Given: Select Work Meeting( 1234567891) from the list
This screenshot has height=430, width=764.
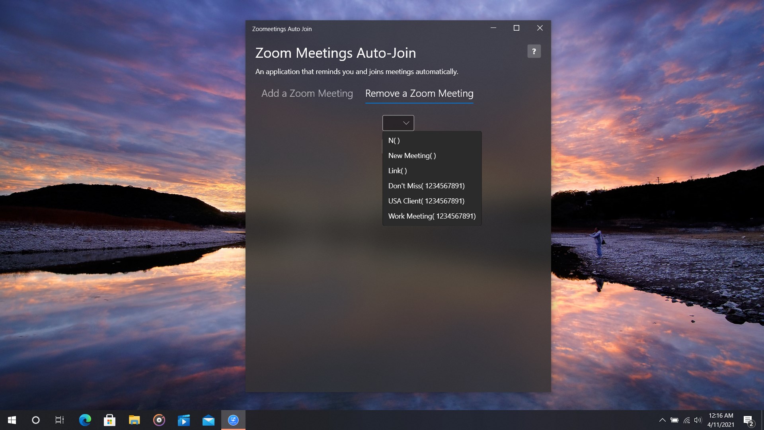Looking at the screenshot, I should coord(431,216).
